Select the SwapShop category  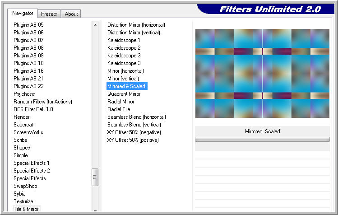(x=25, y=186)
